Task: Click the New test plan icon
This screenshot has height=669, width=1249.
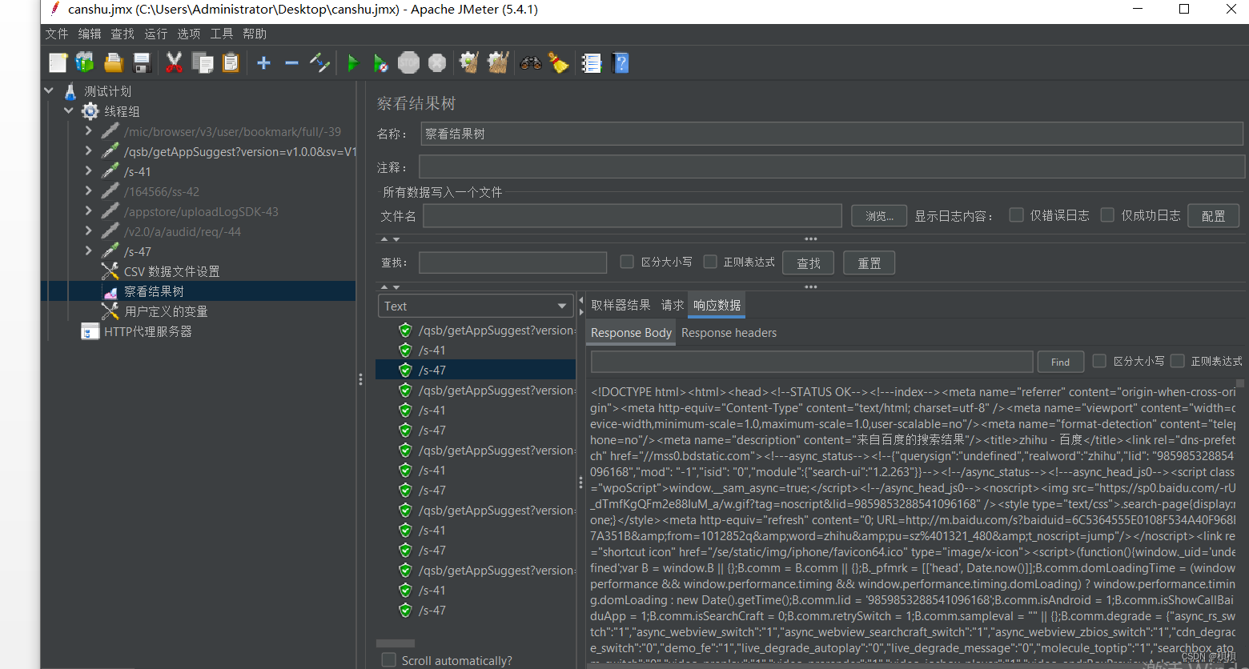Action: pos(58,62)
